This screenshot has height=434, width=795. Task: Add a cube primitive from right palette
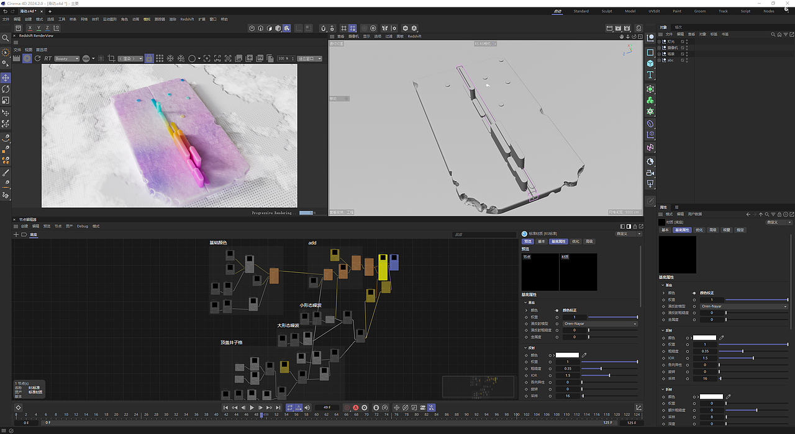click(x=650, y=63)
